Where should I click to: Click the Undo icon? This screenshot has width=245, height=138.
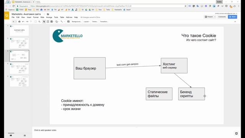pos(23,21)
